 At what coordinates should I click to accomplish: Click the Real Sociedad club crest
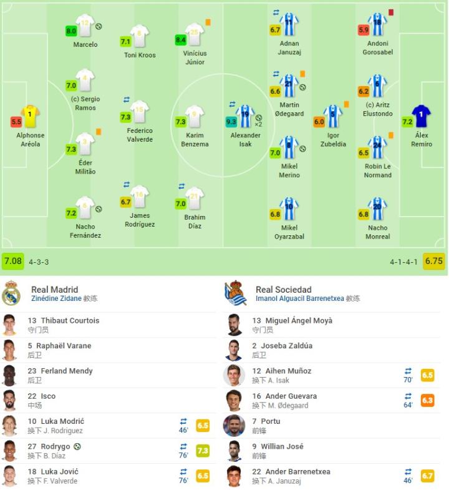click(x=236, y=293)
